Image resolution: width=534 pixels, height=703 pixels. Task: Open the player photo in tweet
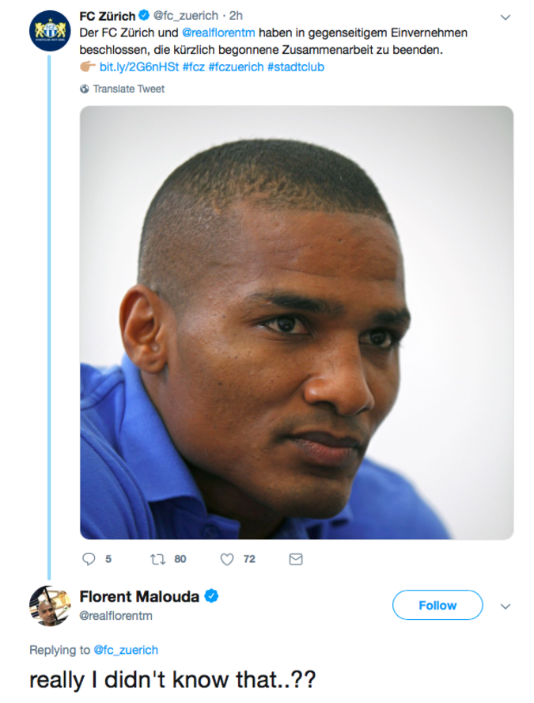click(296, 323)
